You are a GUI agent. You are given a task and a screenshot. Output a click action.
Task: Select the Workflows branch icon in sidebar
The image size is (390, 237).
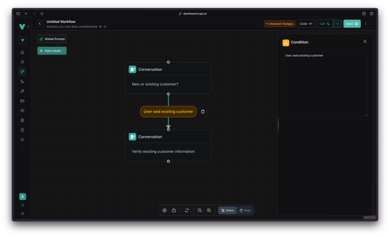tap(22, 72)
